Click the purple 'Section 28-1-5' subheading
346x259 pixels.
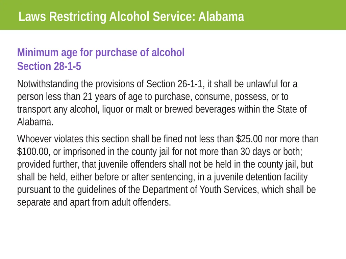coord(49,66)
